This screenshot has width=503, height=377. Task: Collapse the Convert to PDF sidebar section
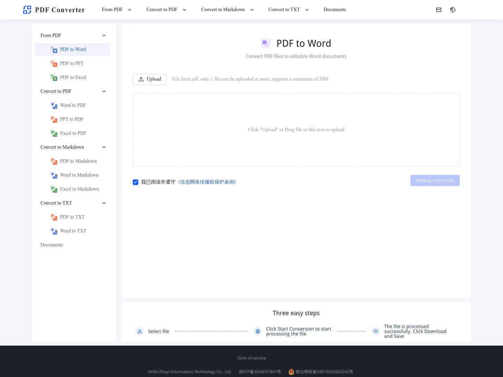[104, 91]
